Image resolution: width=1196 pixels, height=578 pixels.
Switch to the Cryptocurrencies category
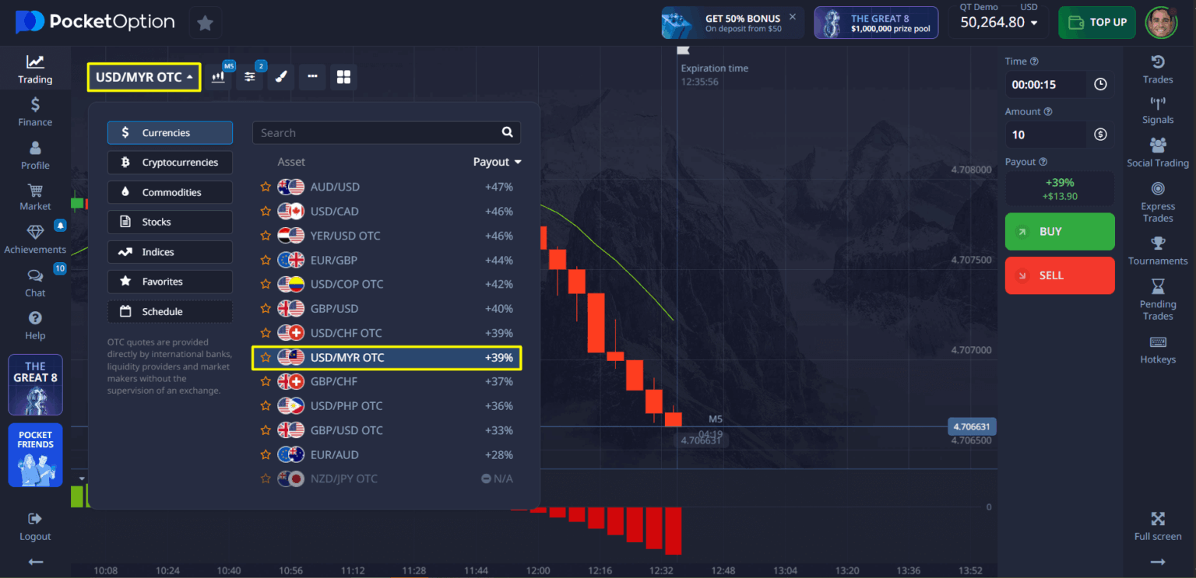tap(170, 162)
